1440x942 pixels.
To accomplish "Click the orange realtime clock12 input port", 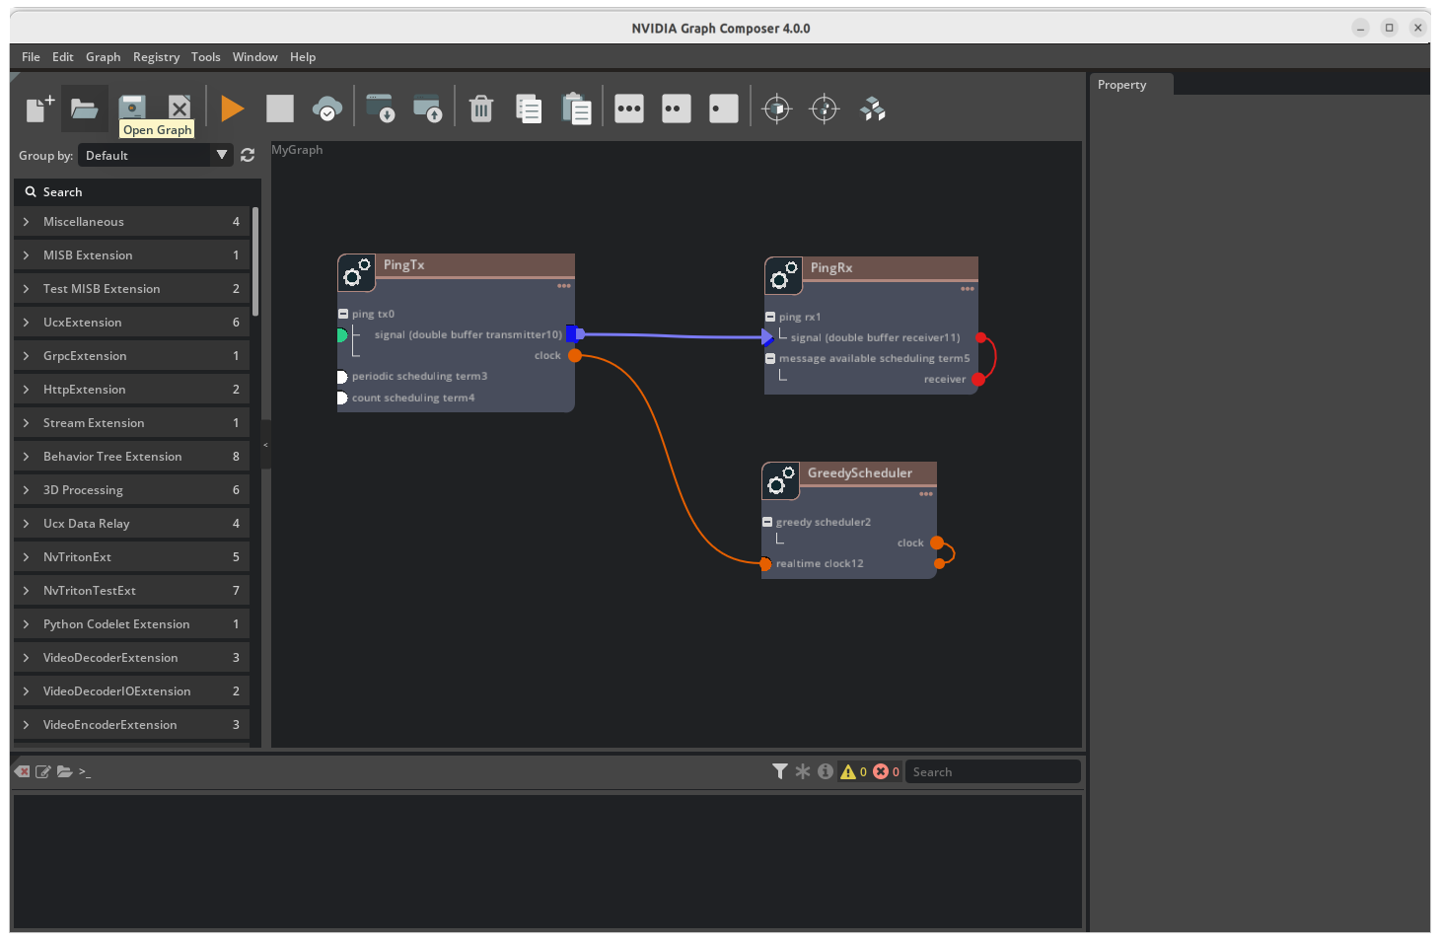I will point(765,564).
